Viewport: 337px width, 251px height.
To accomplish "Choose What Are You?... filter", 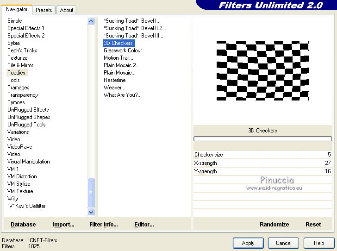I will tap(123, 95).
